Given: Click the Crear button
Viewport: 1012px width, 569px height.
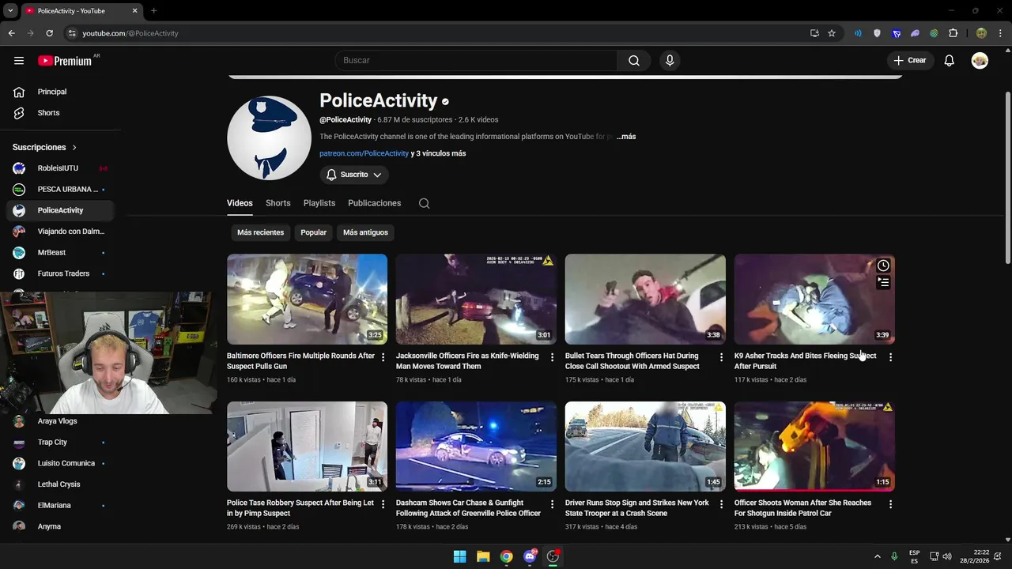Looking at the screenshot, I should tap(910, 60).
